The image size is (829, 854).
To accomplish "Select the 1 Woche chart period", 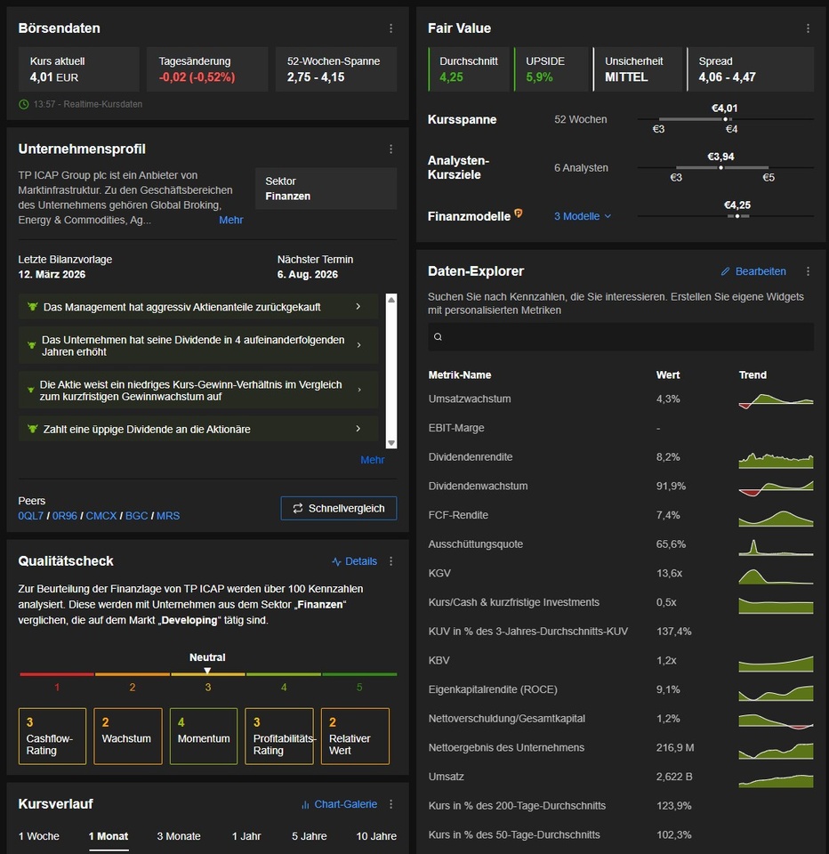I will pyautogui.click(x=38, y=836).
